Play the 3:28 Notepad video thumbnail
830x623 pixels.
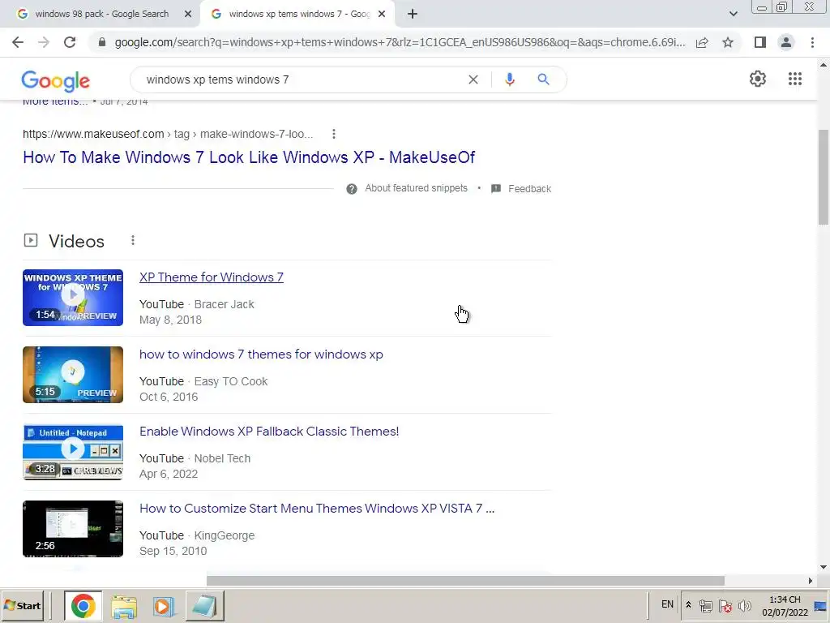73,452
